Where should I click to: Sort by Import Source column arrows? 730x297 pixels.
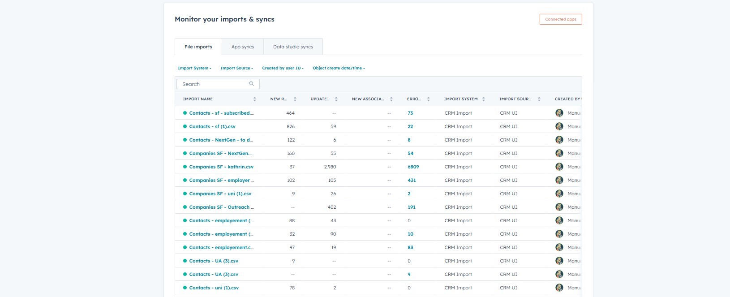pos(539,99)
